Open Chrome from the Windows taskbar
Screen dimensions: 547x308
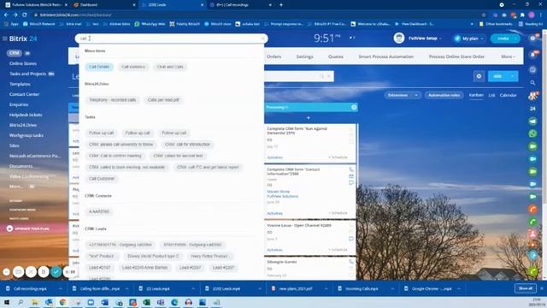[62, 302]
